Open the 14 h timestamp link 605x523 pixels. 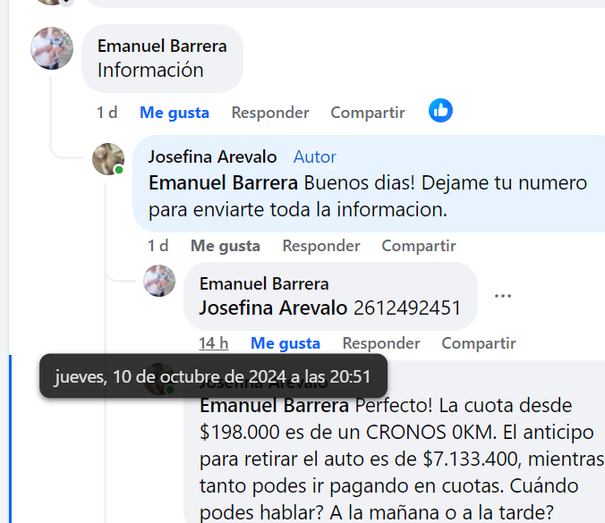click(x=214, y=343)
